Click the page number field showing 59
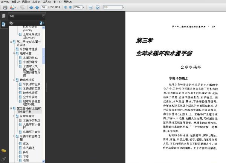This screenshot has width=226, height=163. pyautogui.click(x=44, y=7)
